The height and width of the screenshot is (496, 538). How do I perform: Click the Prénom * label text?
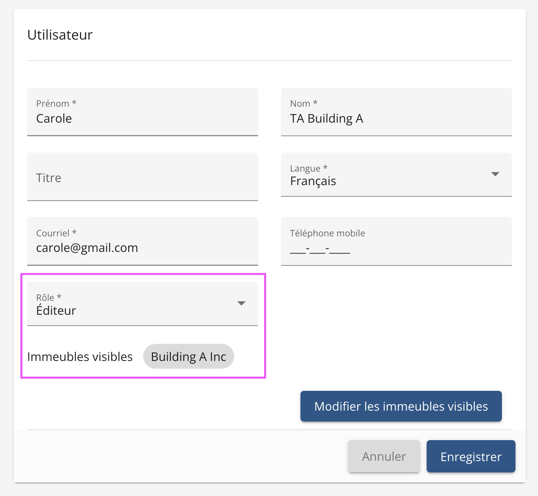pos(56,104)
